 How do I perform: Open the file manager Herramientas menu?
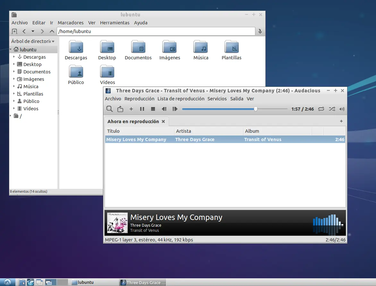[x=115, y=23]
